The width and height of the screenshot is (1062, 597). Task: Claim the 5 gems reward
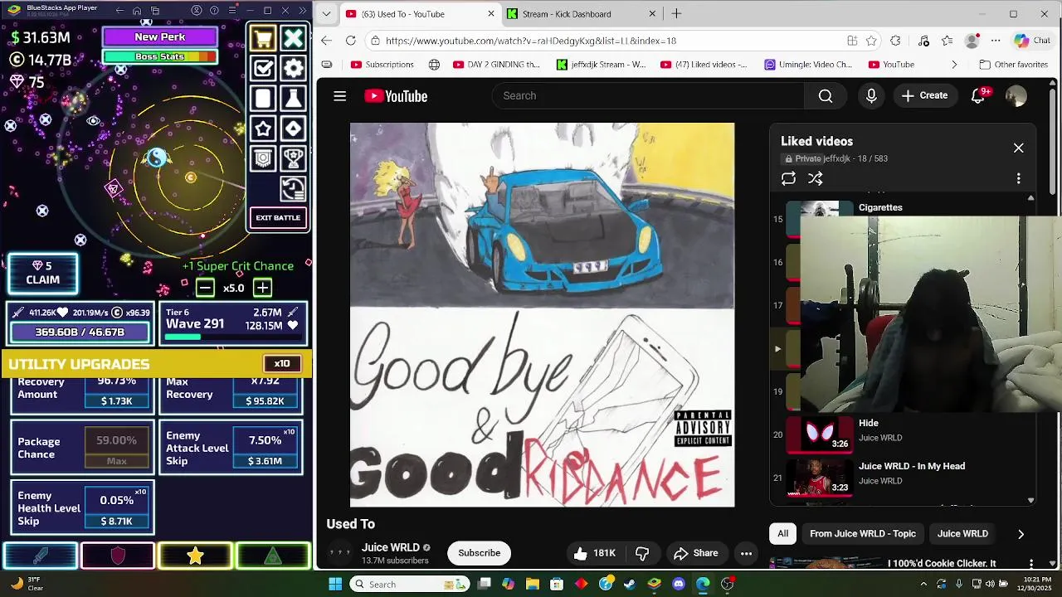42,273
